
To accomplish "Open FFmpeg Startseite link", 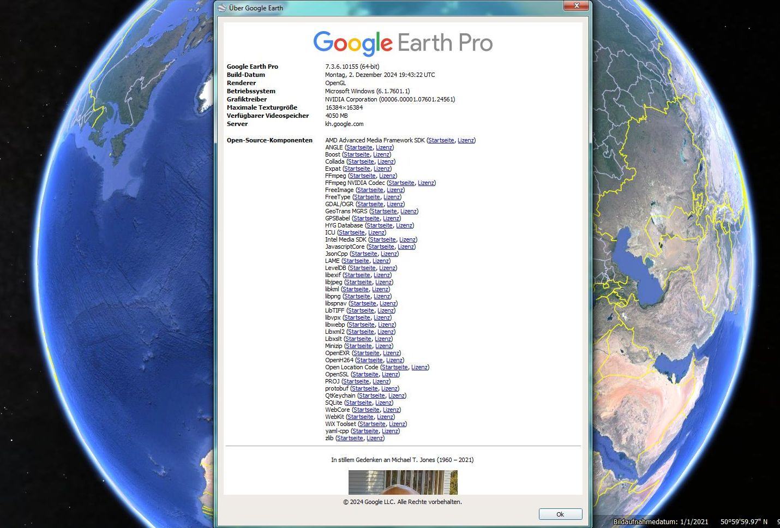I will 363,176.
